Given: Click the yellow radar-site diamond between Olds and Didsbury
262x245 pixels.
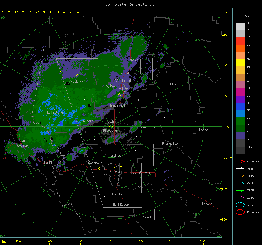Looking at the screenshot, I should [111, 127].
